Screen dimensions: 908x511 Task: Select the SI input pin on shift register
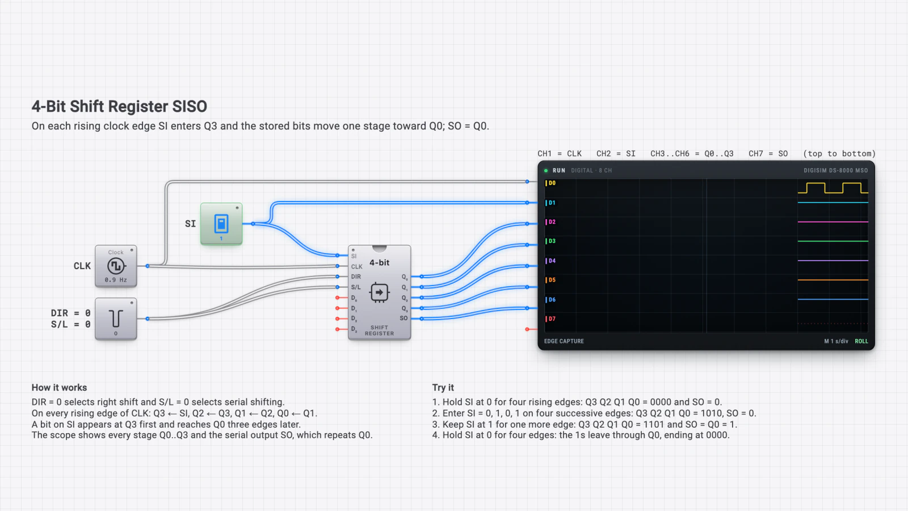pyautogui.click(x=338, y=256)
